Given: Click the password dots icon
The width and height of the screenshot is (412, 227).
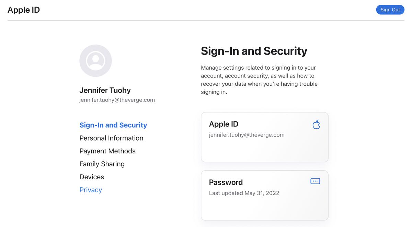Looking at the screenshot, I should 315,181.
